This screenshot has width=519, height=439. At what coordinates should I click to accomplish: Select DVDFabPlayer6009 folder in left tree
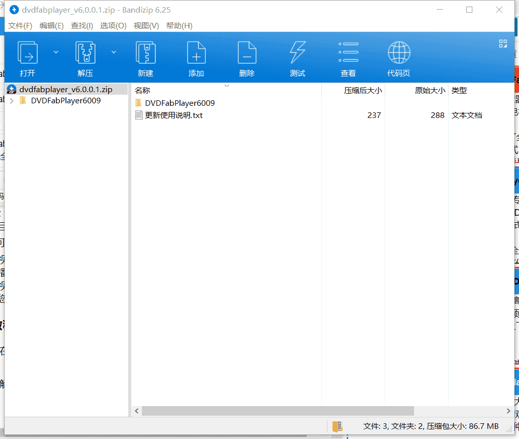pos(66,100)
